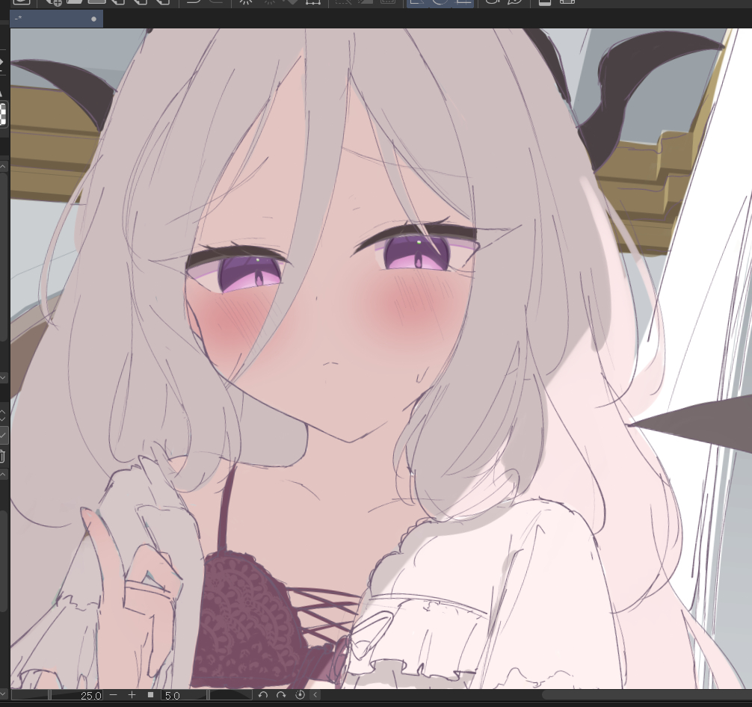Collapse the bottom bar with the chevron arrow
The height and width of the screenshot is (707, 752).
pos(315,694)
